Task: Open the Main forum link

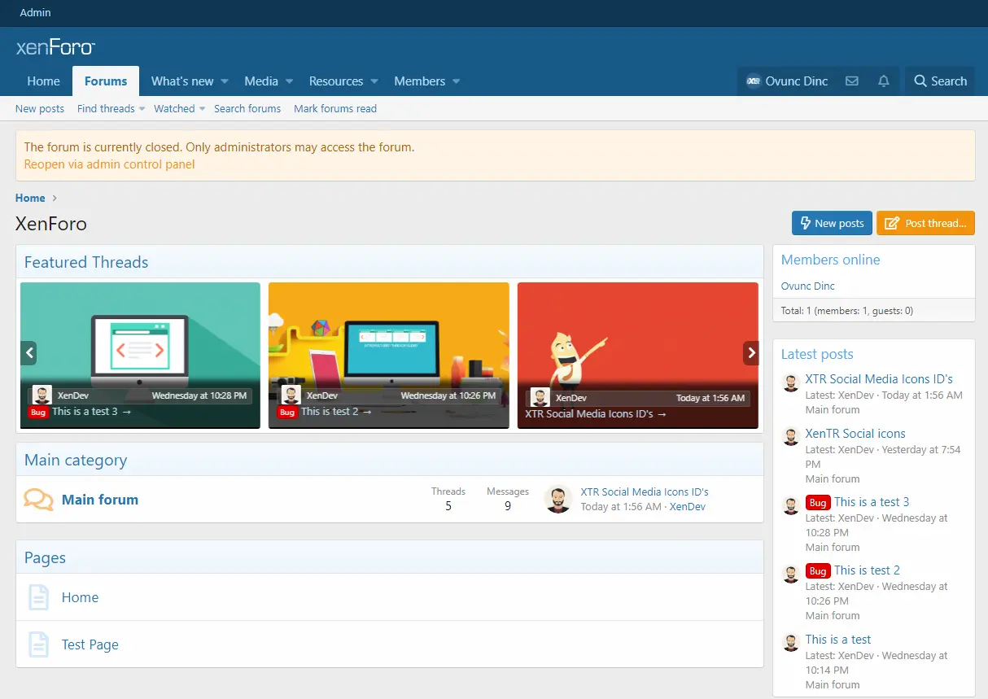Action: tap(100, 500)
